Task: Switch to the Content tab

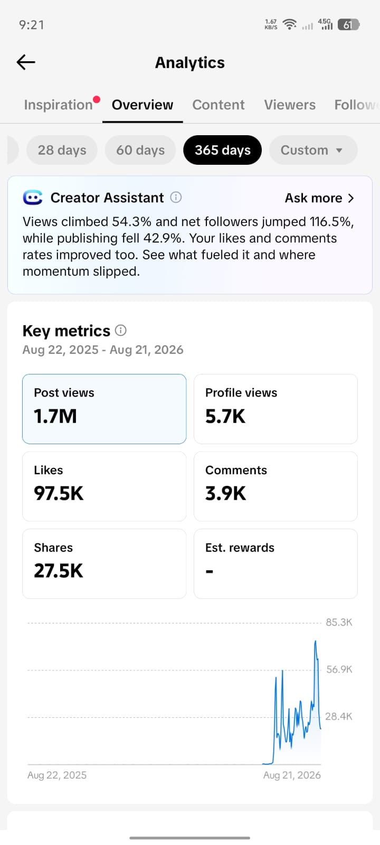Action: (218, 105)
